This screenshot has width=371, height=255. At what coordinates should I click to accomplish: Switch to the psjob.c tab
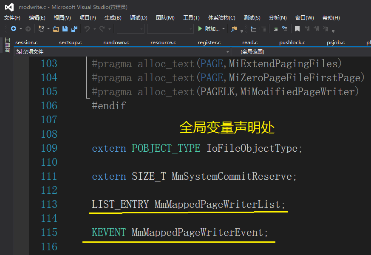336,42
